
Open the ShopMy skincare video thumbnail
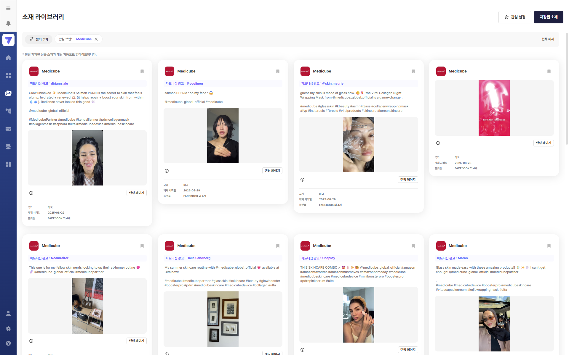(358, 314)
